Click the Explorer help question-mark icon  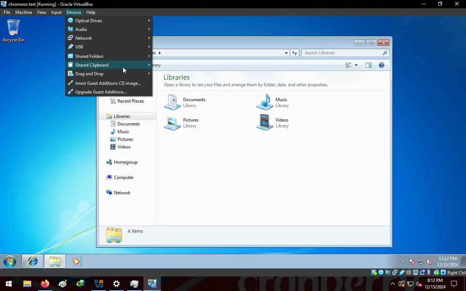coord(382,65)
